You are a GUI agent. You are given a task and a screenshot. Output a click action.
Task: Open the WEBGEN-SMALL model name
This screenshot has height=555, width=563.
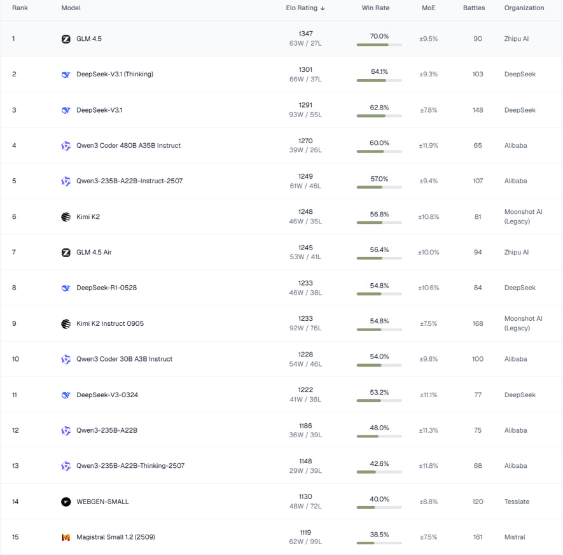102,502
